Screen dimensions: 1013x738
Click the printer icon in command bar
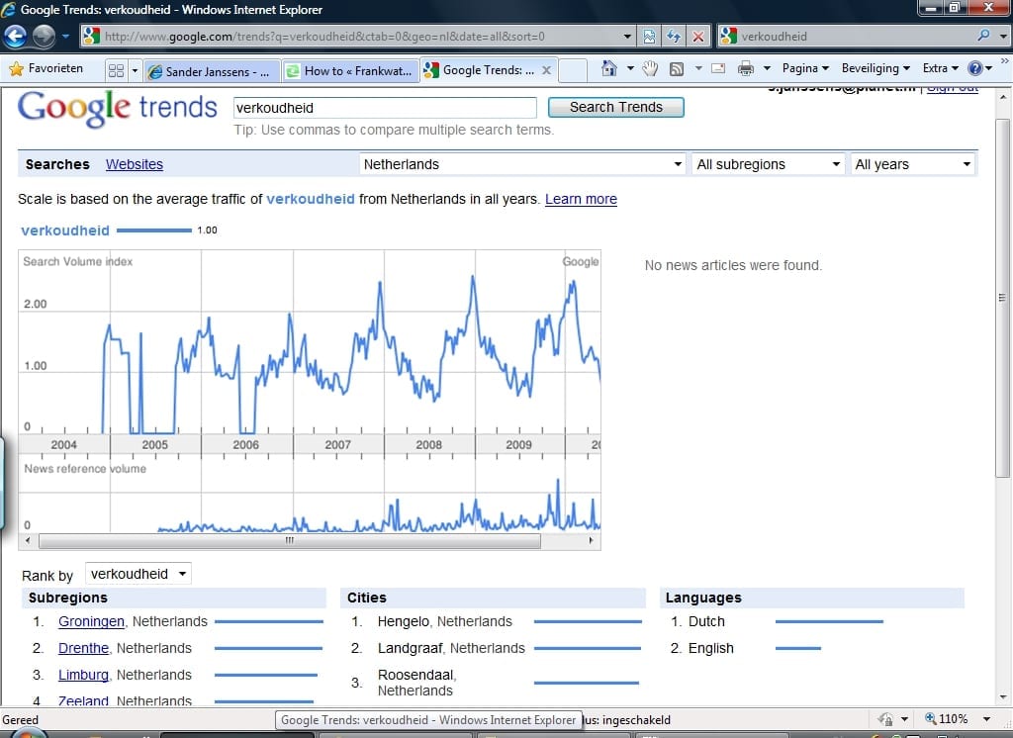[x=746, y=69]
